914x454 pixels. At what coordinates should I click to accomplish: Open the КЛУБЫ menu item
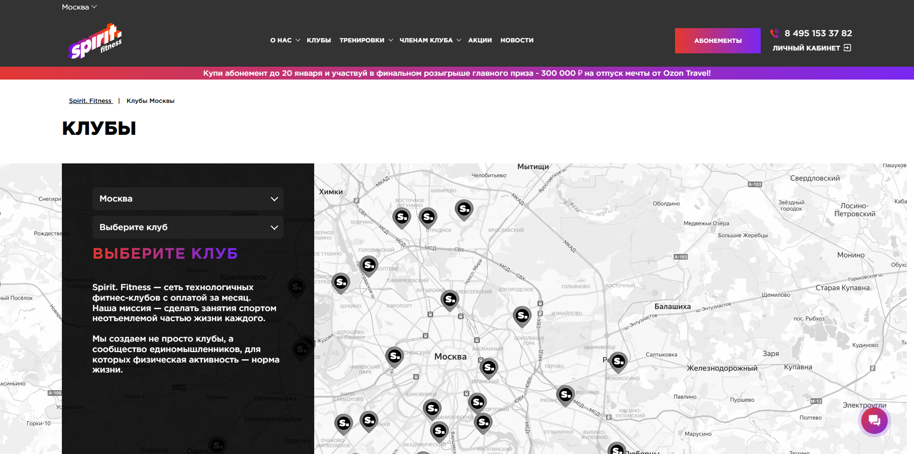(x=318, y=40)
